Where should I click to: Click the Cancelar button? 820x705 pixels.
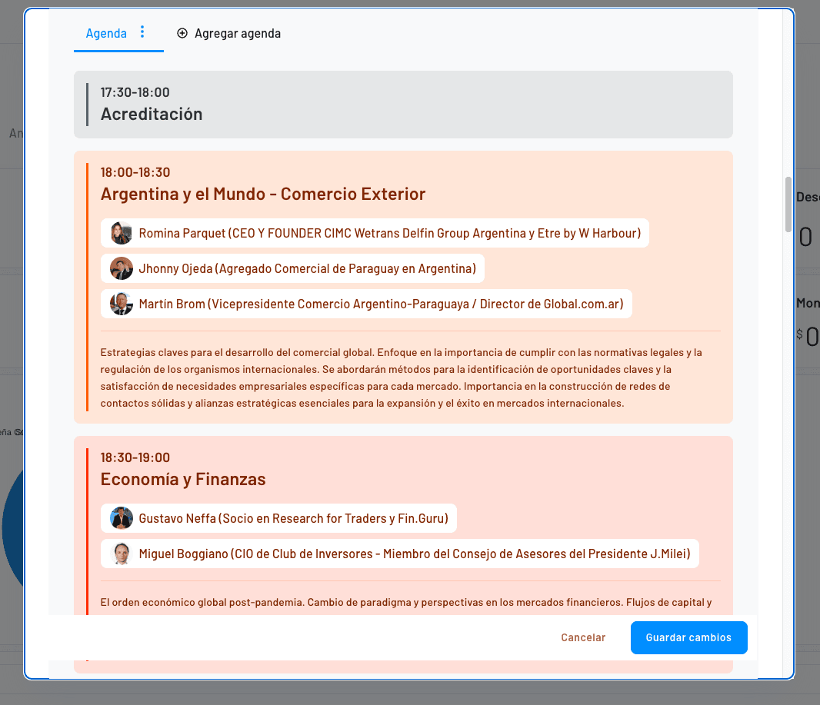pos(583,637)
